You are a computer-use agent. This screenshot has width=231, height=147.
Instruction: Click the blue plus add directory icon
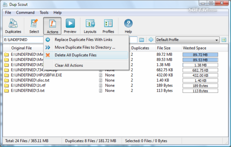[x=151, y=40]
